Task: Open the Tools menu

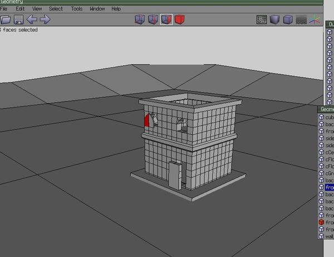Action: click(x=77, y=9)
